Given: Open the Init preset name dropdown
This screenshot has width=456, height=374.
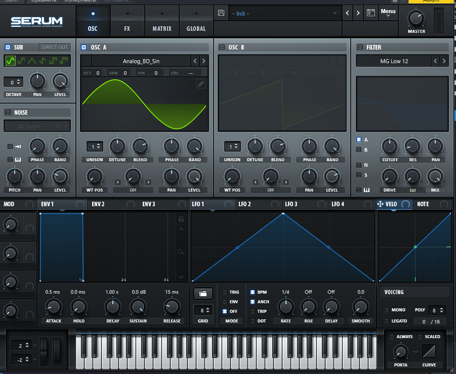Looking at the screenshot, I should coord(285,13).
